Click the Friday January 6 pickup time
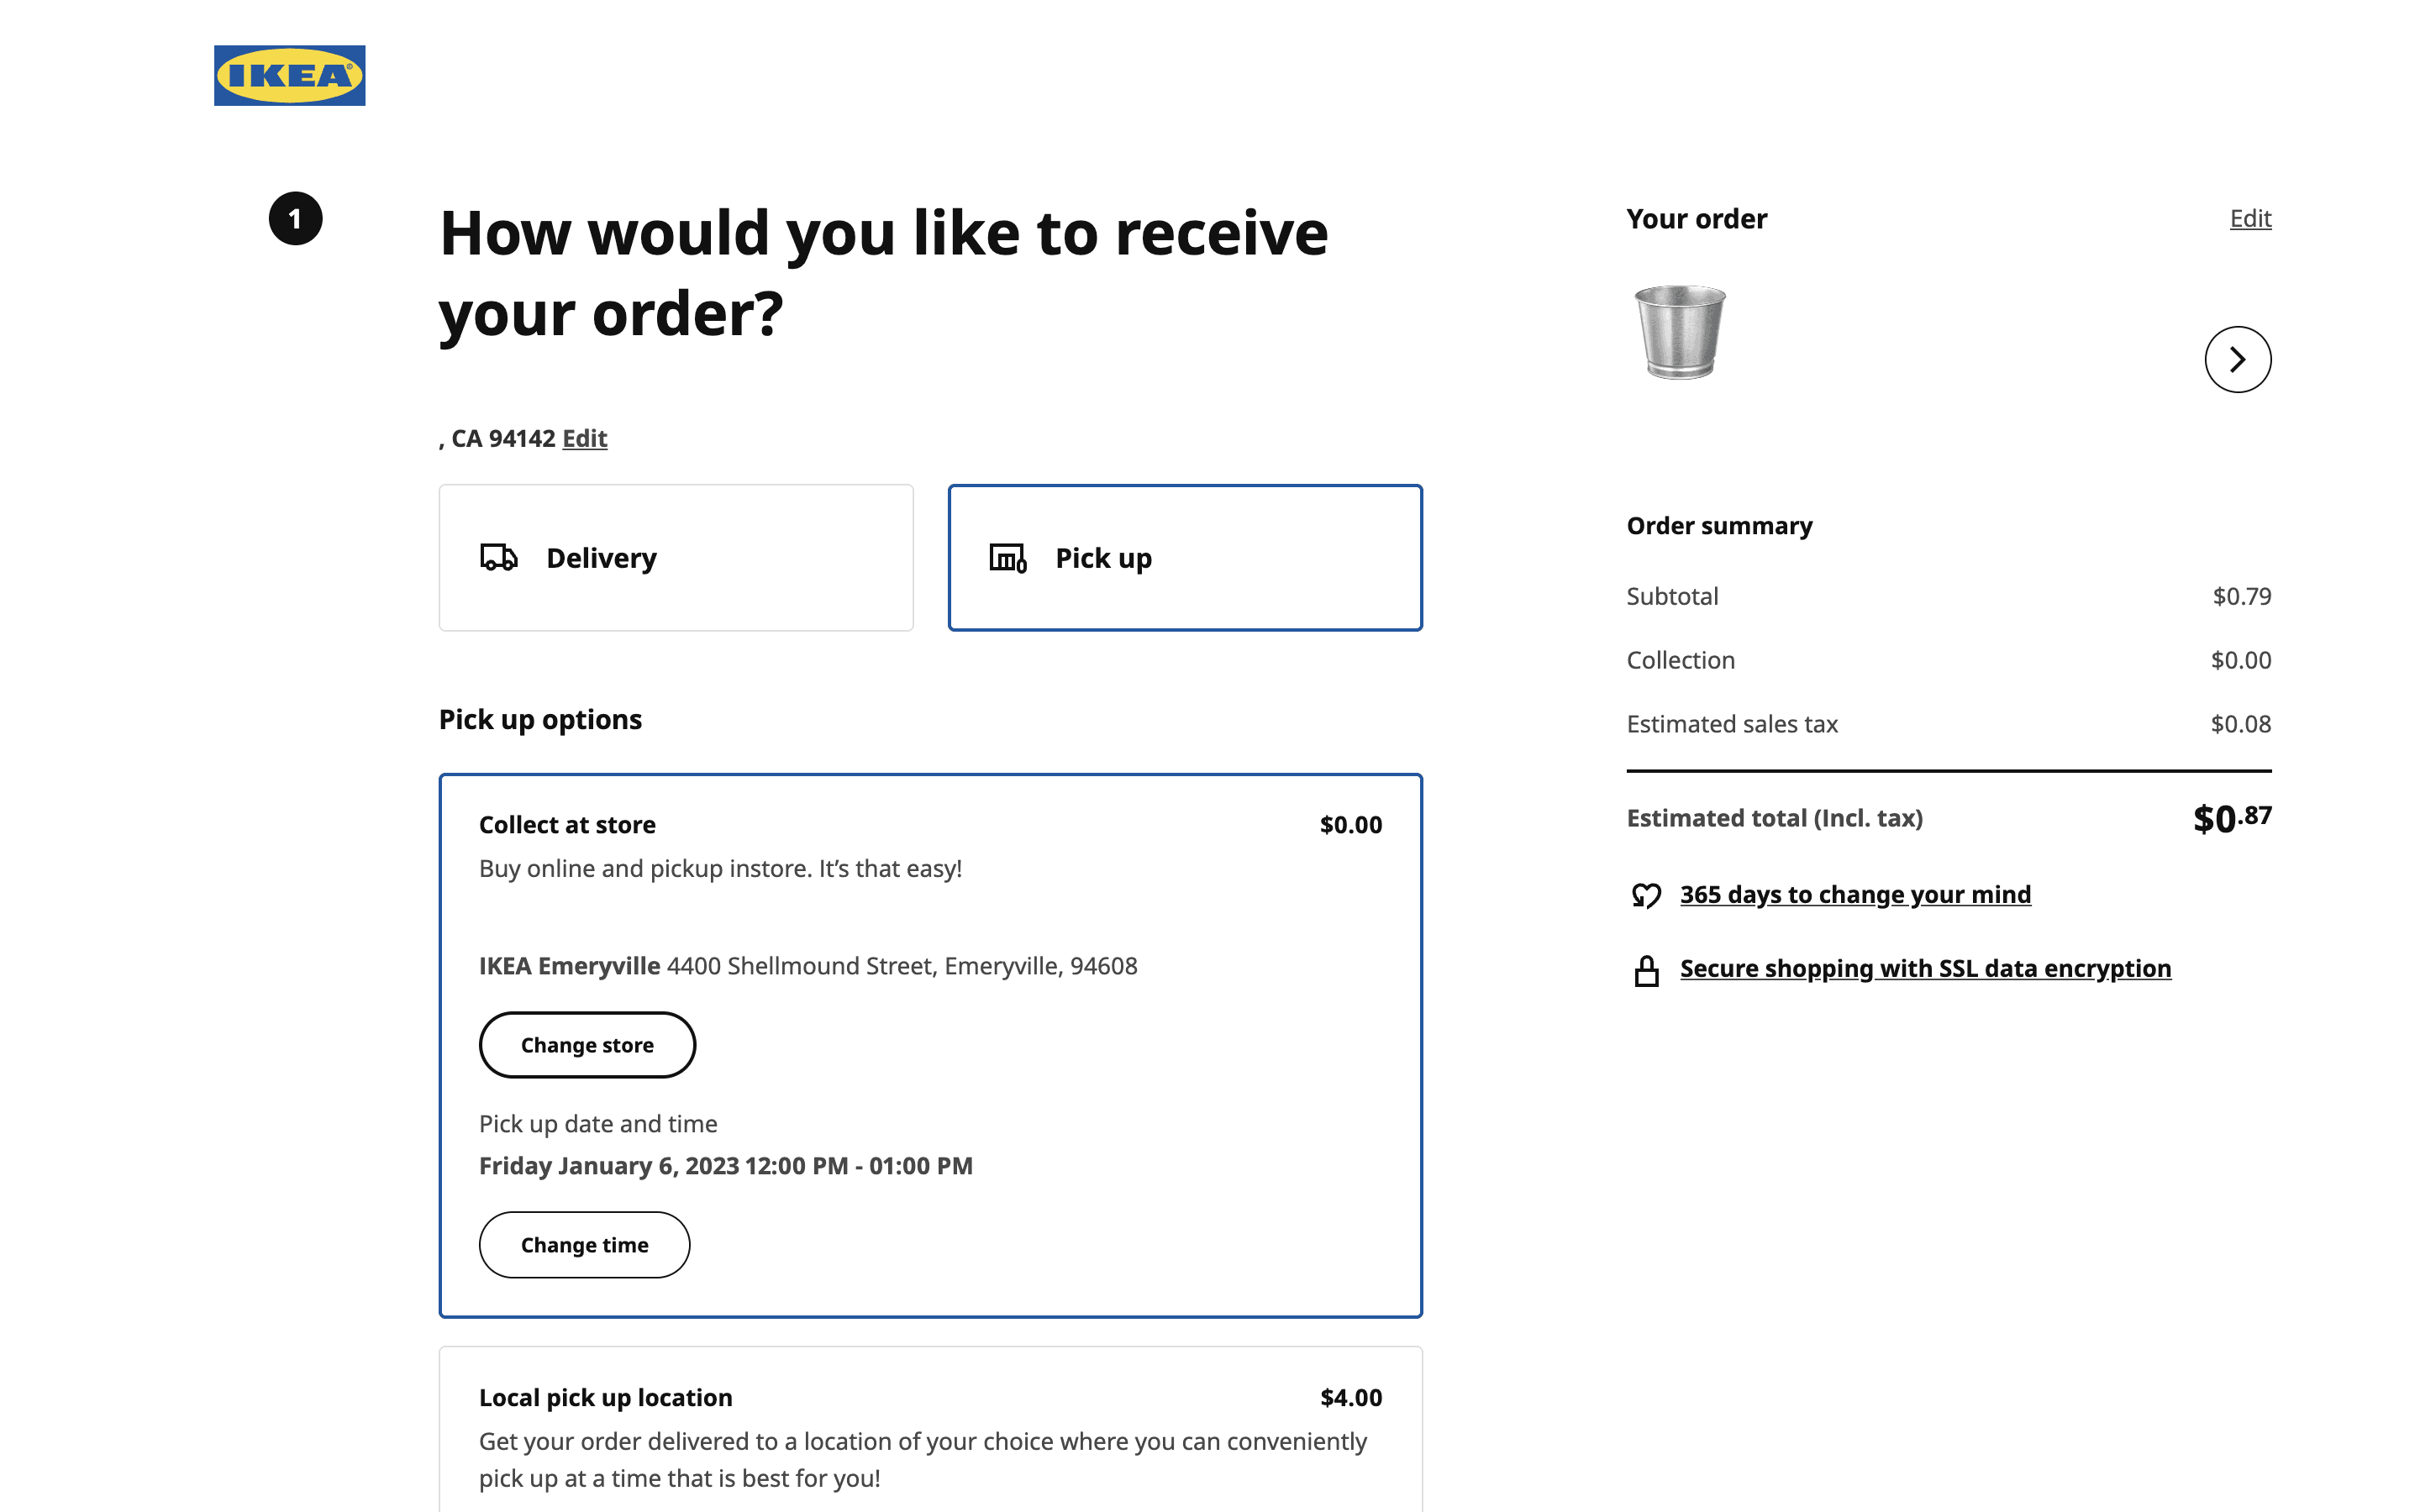2420x1512 pixels. pos(726,1165)
